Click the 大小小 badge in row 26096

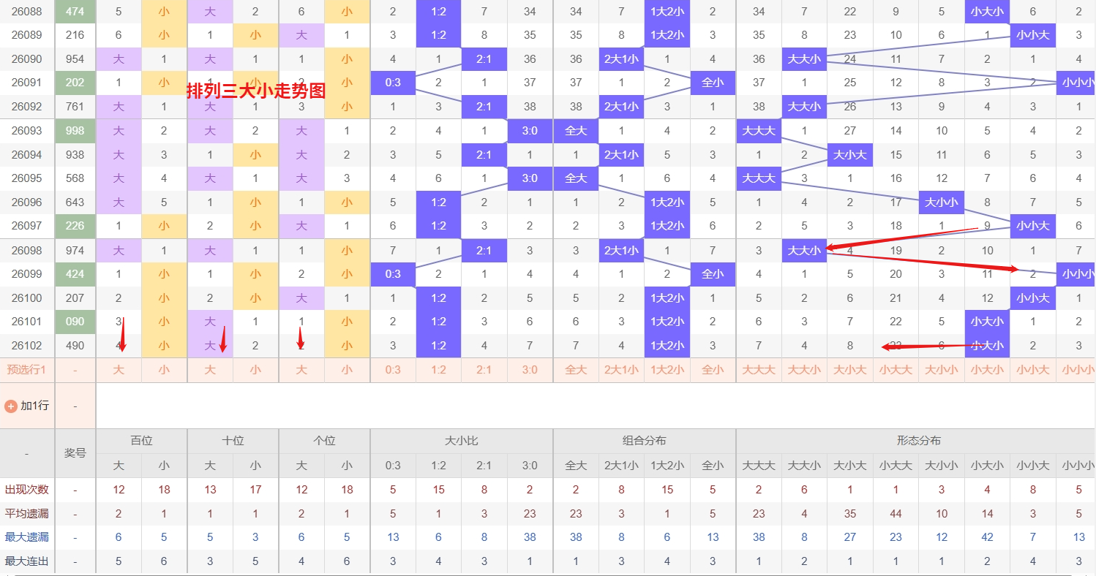click(941, 202)
